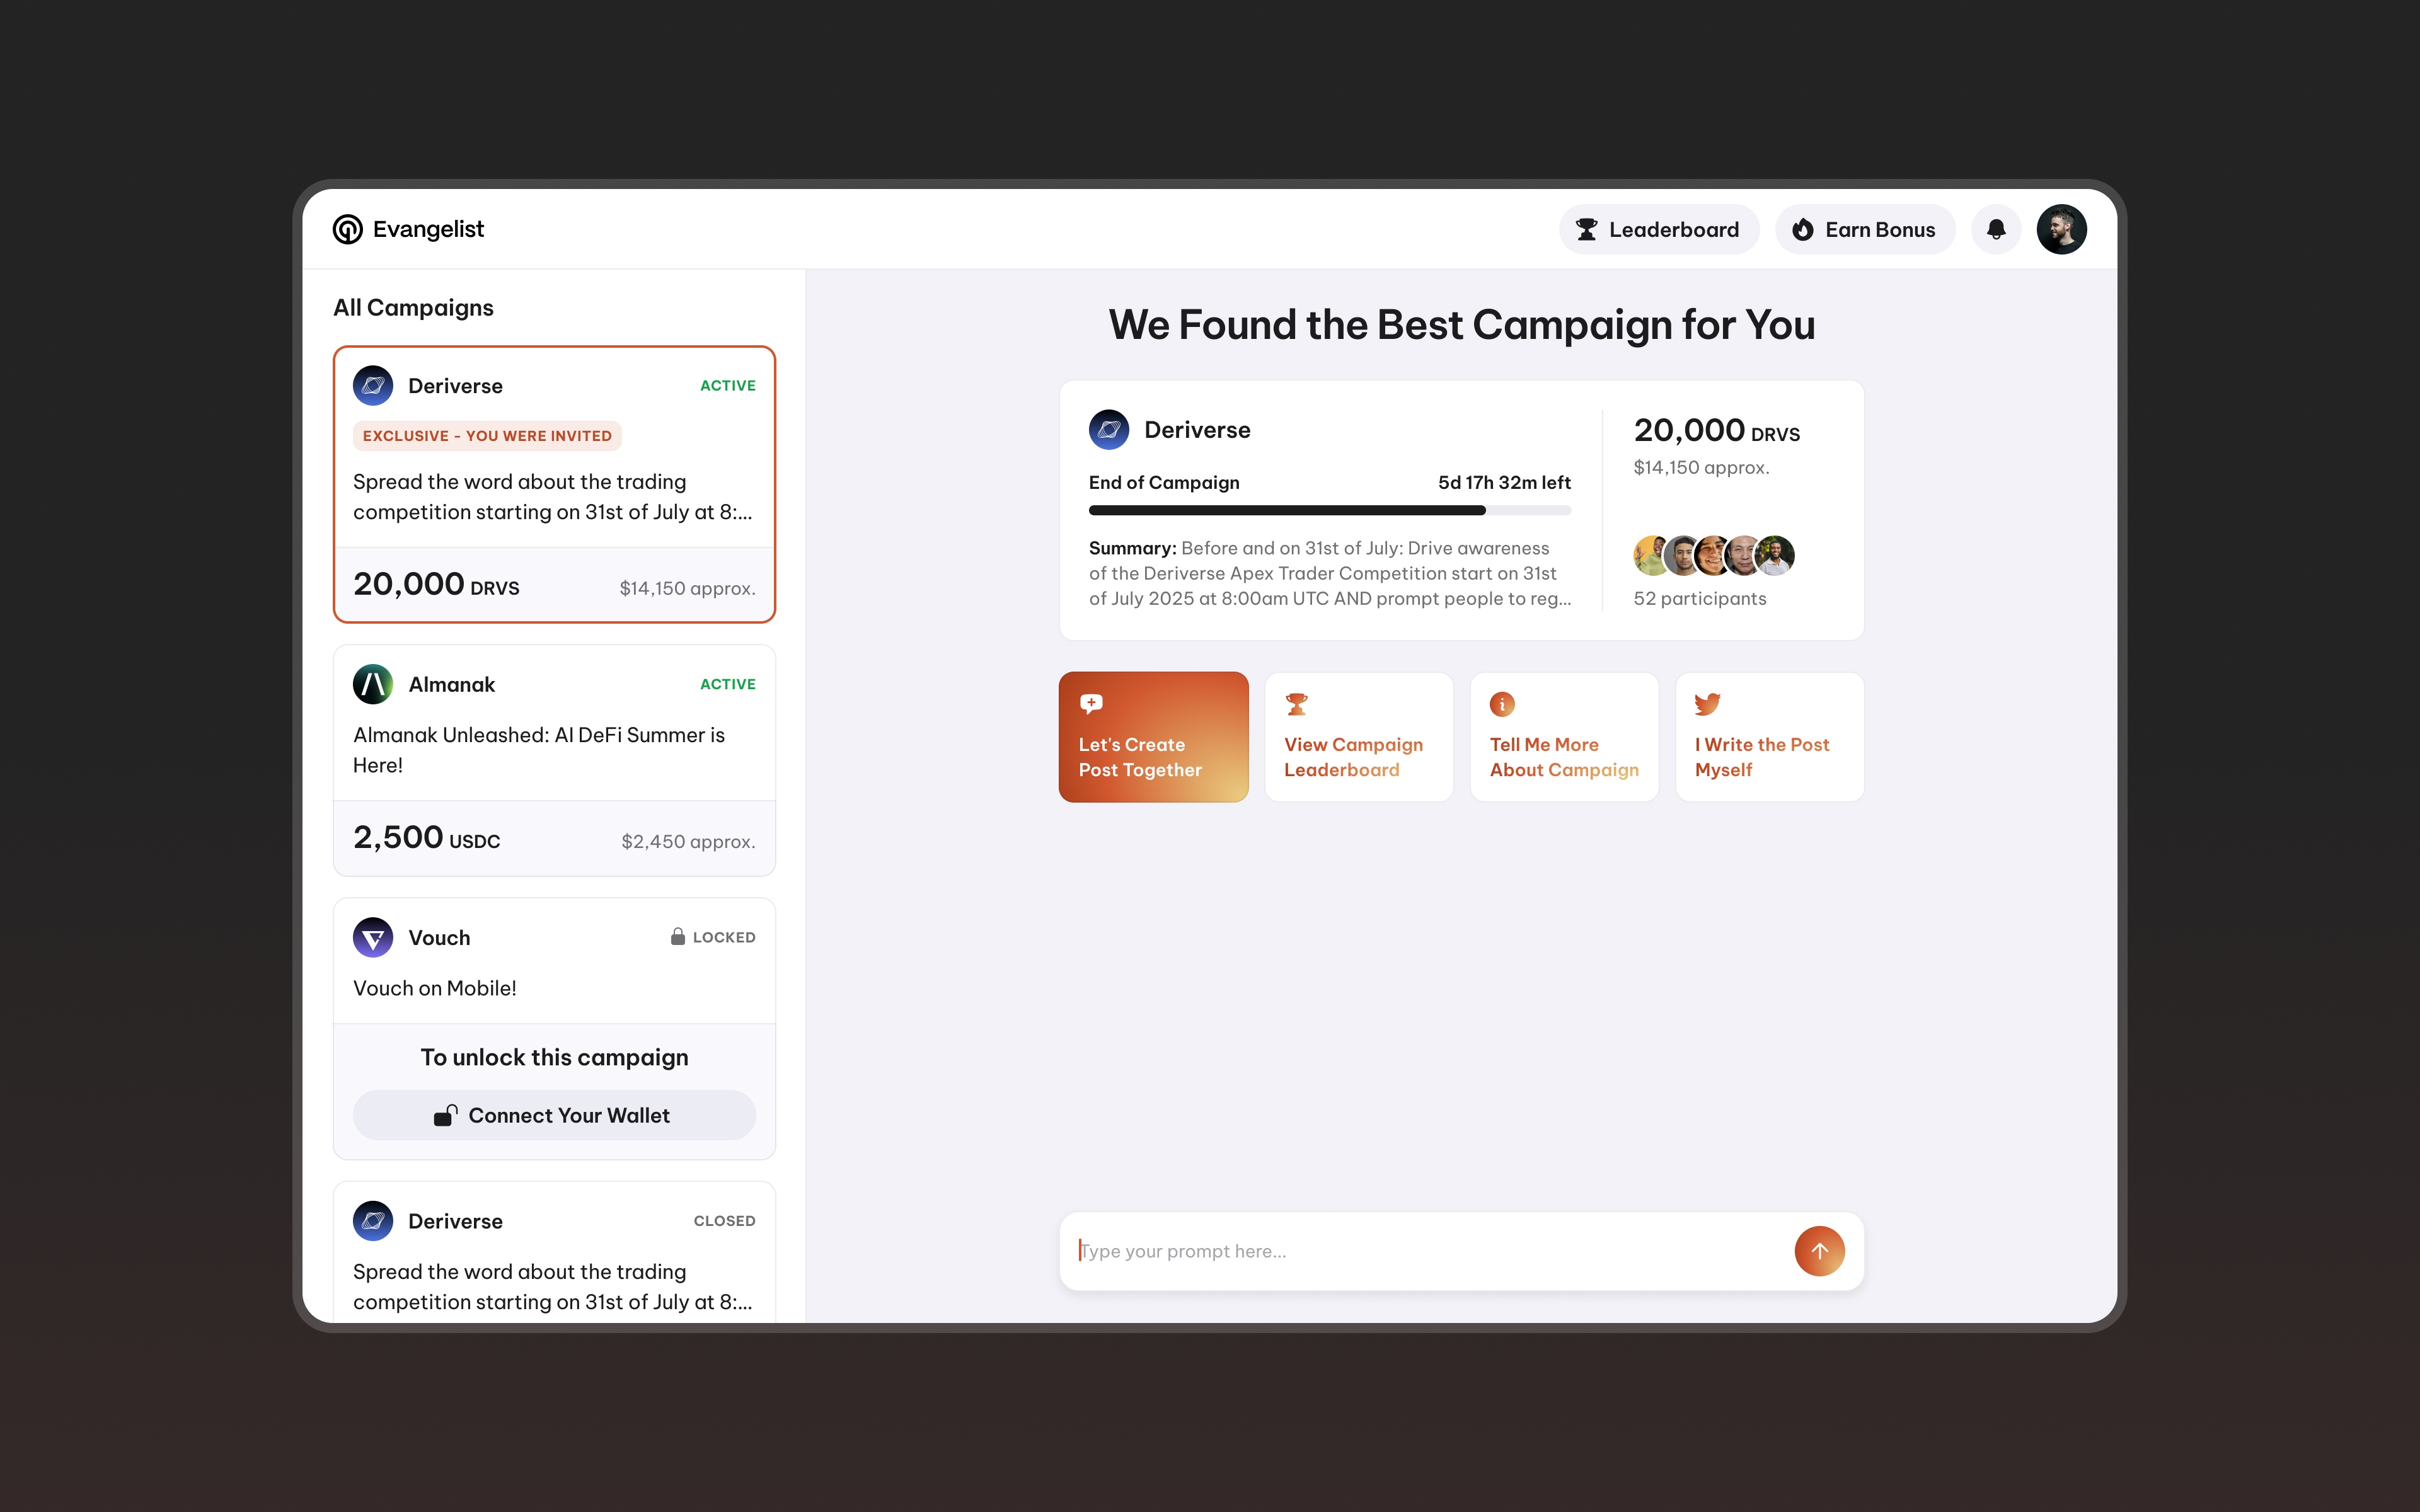Click the trophy icon on View Campaign Leaderboard card

pyautogui.click(x=1296, y=704)
